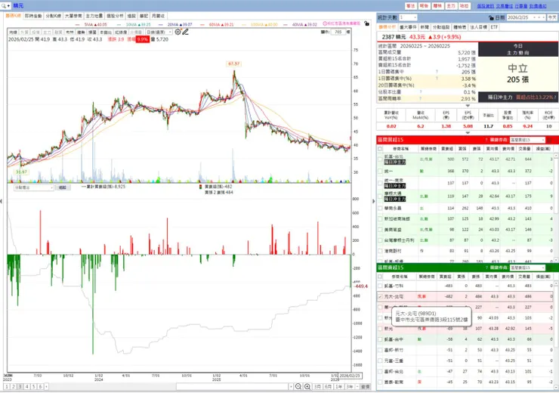The height and width of the screenshot is (393, 559).
Task: Toggle select-all checkbox in 區間賣超15 table header
Action: click(380, 277)
